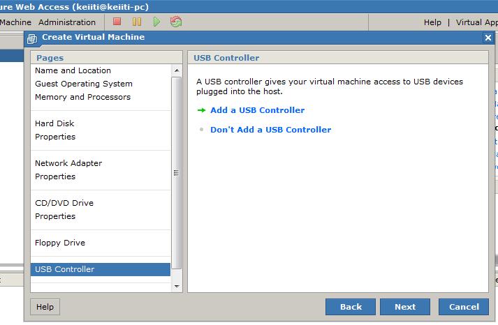498x325 pixels.
Task: Open Properties under Network Adapter
Action: coord(55,176)
